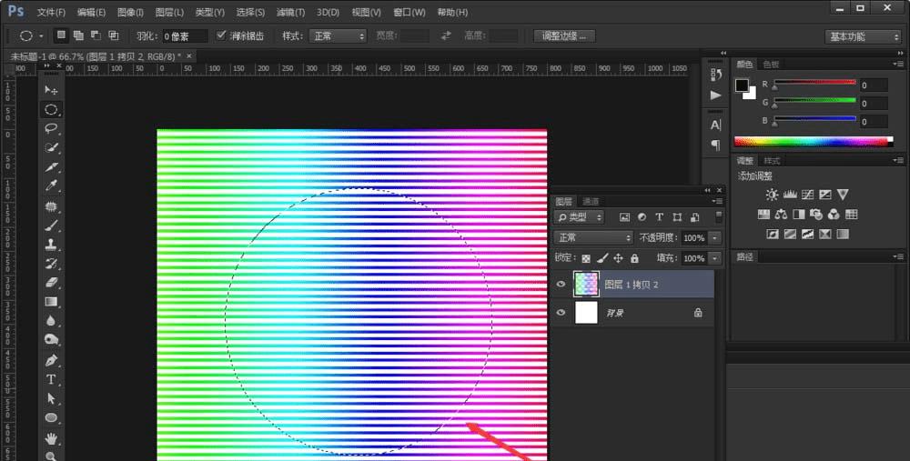Select the Horizontal Type tool
The height and width of the screenshot is (461, 910).
click(x=51, y=379)
